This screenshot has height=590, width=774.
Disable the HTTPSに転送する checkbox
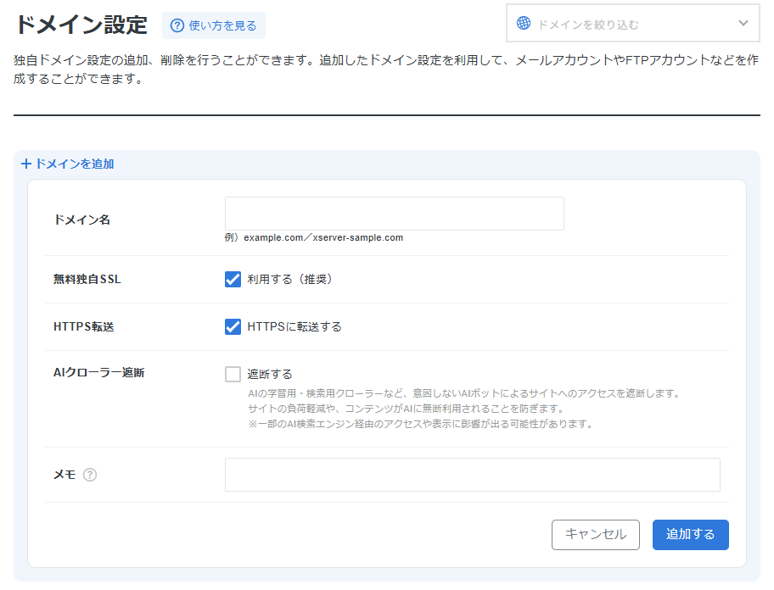pyautogui.click(x=233, y=326)
